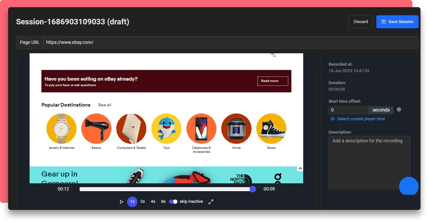Click the Home pressure cooker thumbnail
The width and height of the screenshot is (428, 222).
coord(236,129)
